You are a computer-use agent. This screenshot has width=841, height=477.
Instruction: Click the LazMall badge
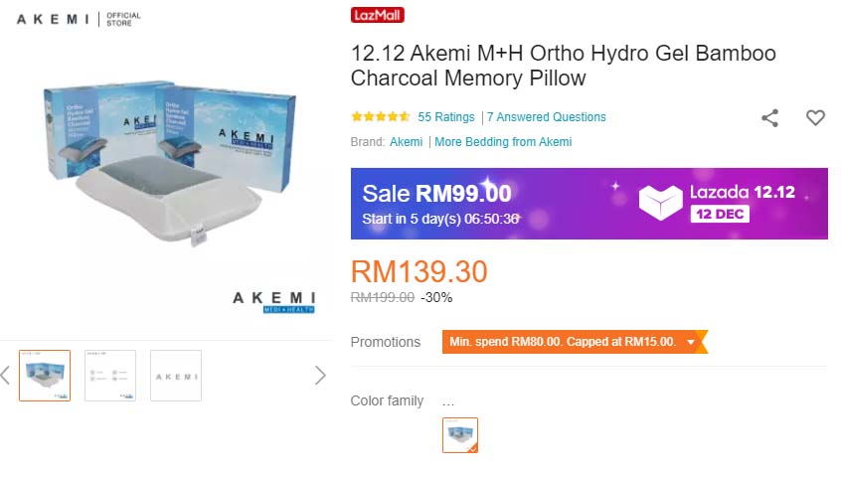pyautogui.click(x=377, y=15)
